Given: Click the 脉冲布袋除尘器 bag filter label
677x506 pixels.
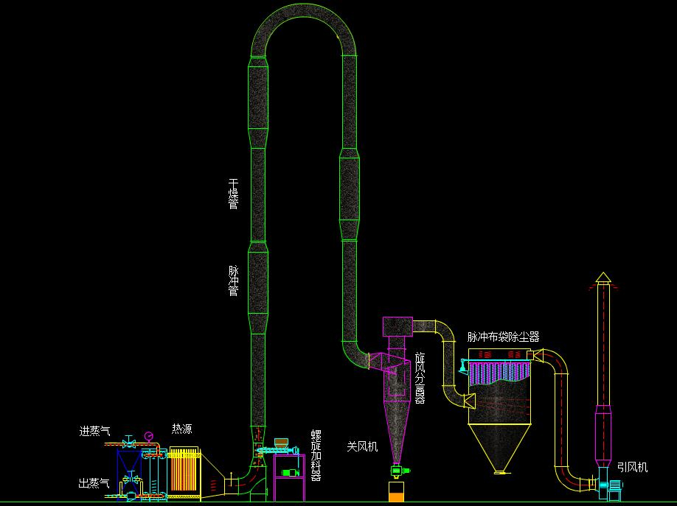Looking at the screenshot, I should pyautogui.click(x=503, y=337).
